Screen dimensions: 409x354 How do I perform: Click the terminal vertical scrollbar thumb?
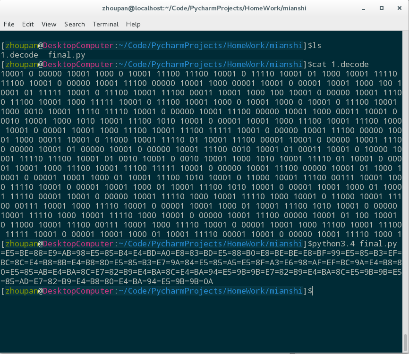pos(406,342)
